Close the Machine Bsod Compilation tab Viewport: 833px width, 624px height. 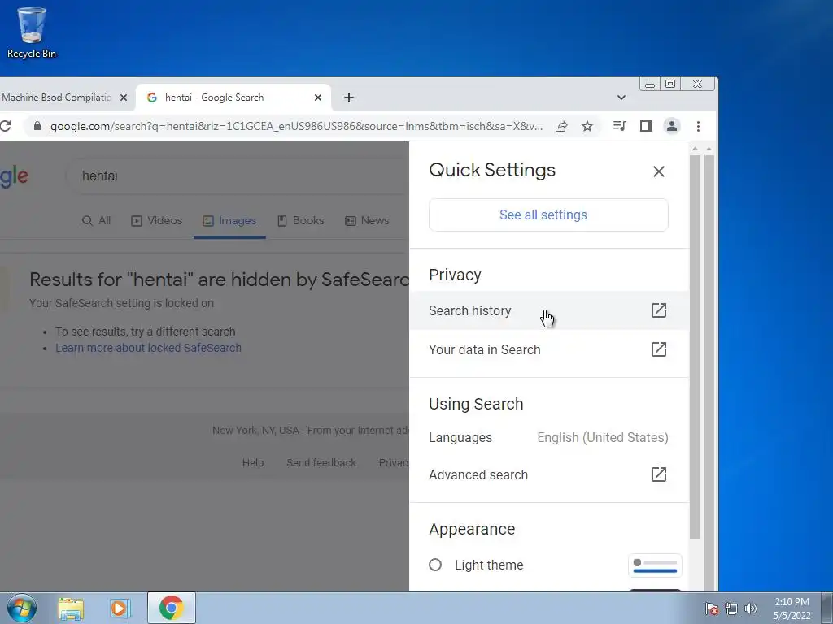point(124,97)
